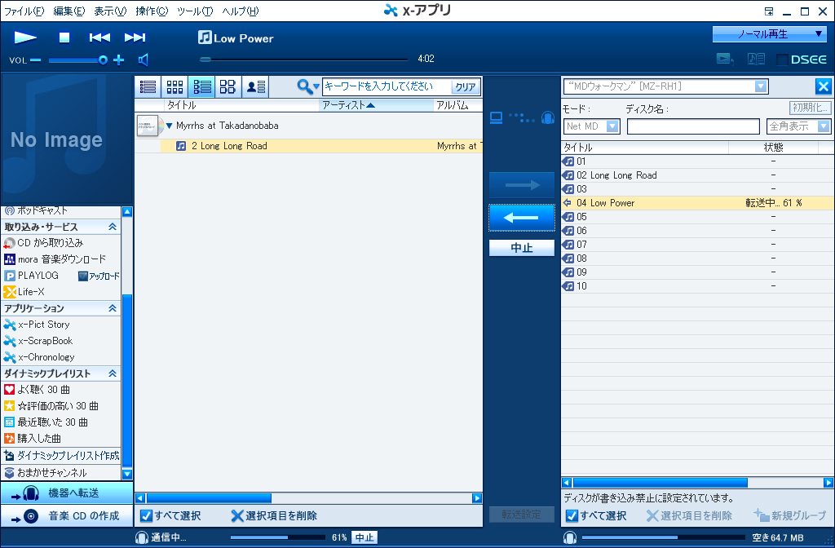The image size is (835, 548).
Task: Open mora 音楽ダウンロード
Action: click(x=55, y=259)
